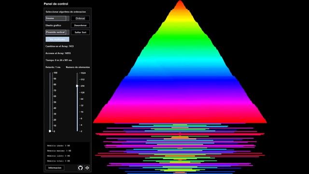Viewport: 309px width, 174px height.
Task: Click the 128 tick on elements slider
Action: 83,92
